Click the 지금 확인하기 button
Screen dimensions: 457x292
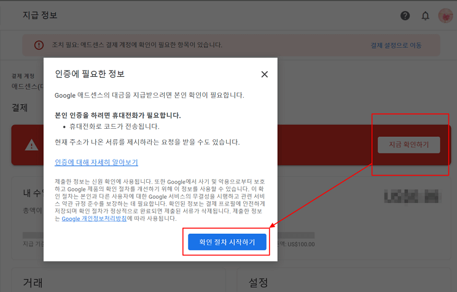[x=408, y=145]
